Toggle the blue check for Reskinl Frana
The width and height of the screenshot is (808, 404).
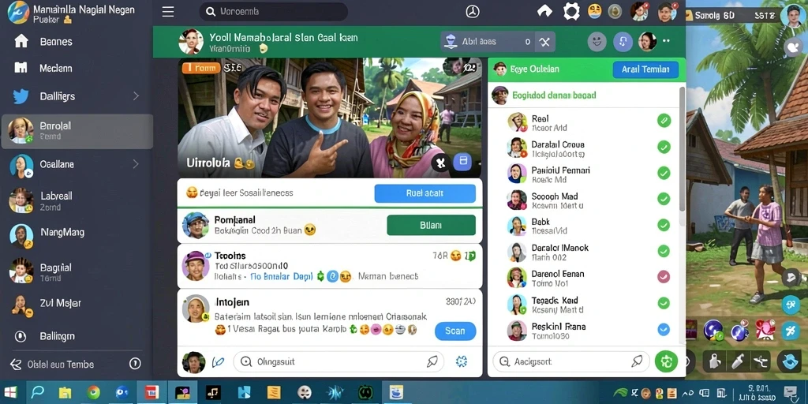point(664,329)
